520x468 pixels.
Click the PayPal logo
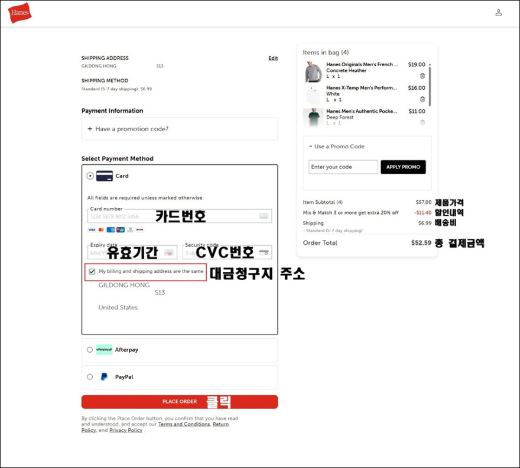104,377
